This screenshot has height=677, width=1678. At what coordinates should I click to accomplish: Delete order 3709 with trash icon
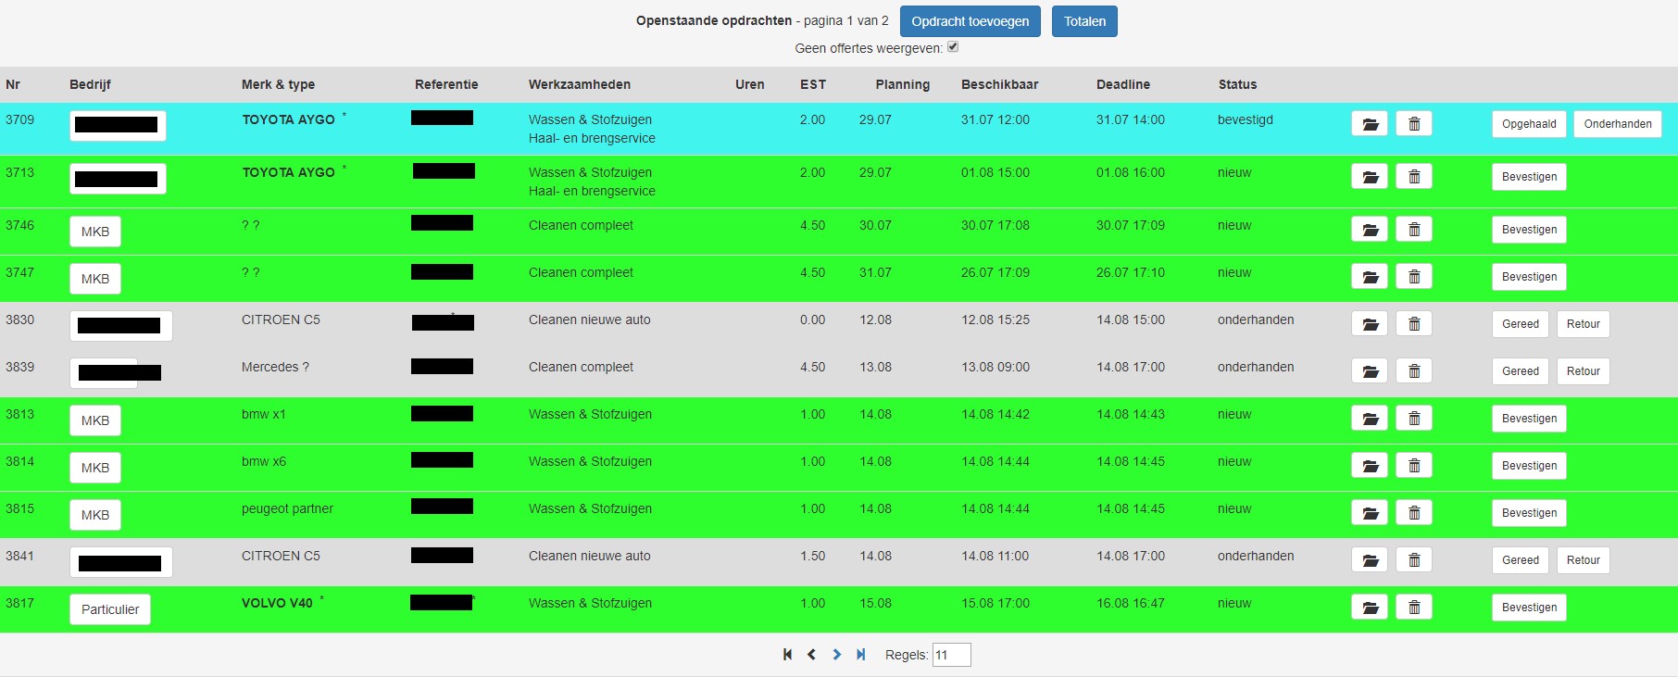coord(1414,124)
